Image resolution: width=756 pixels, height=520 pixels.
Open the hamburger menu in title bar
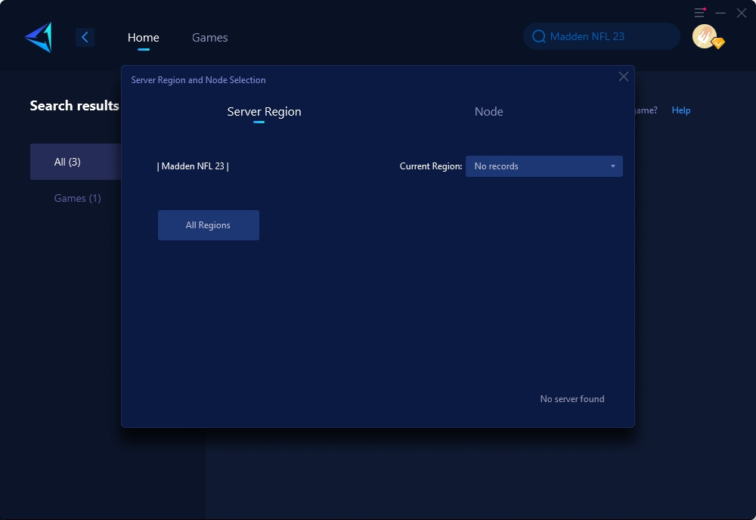[699, 13]
